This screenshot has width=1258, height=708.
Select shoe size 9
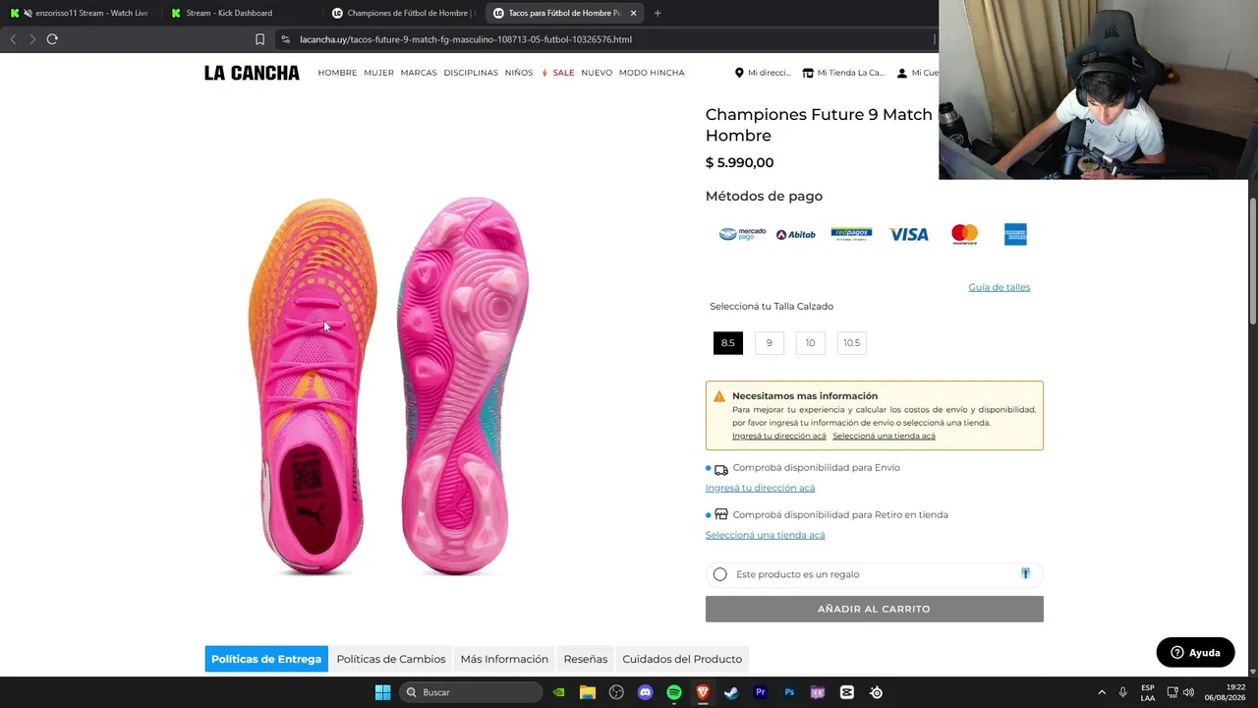point(769,342)
